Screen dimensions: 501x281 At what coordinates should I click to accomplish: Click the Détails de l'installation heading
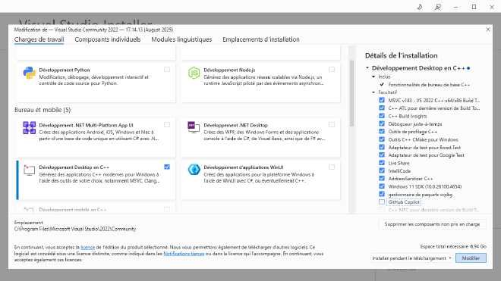pyautogui.click(x=402, y=56)
